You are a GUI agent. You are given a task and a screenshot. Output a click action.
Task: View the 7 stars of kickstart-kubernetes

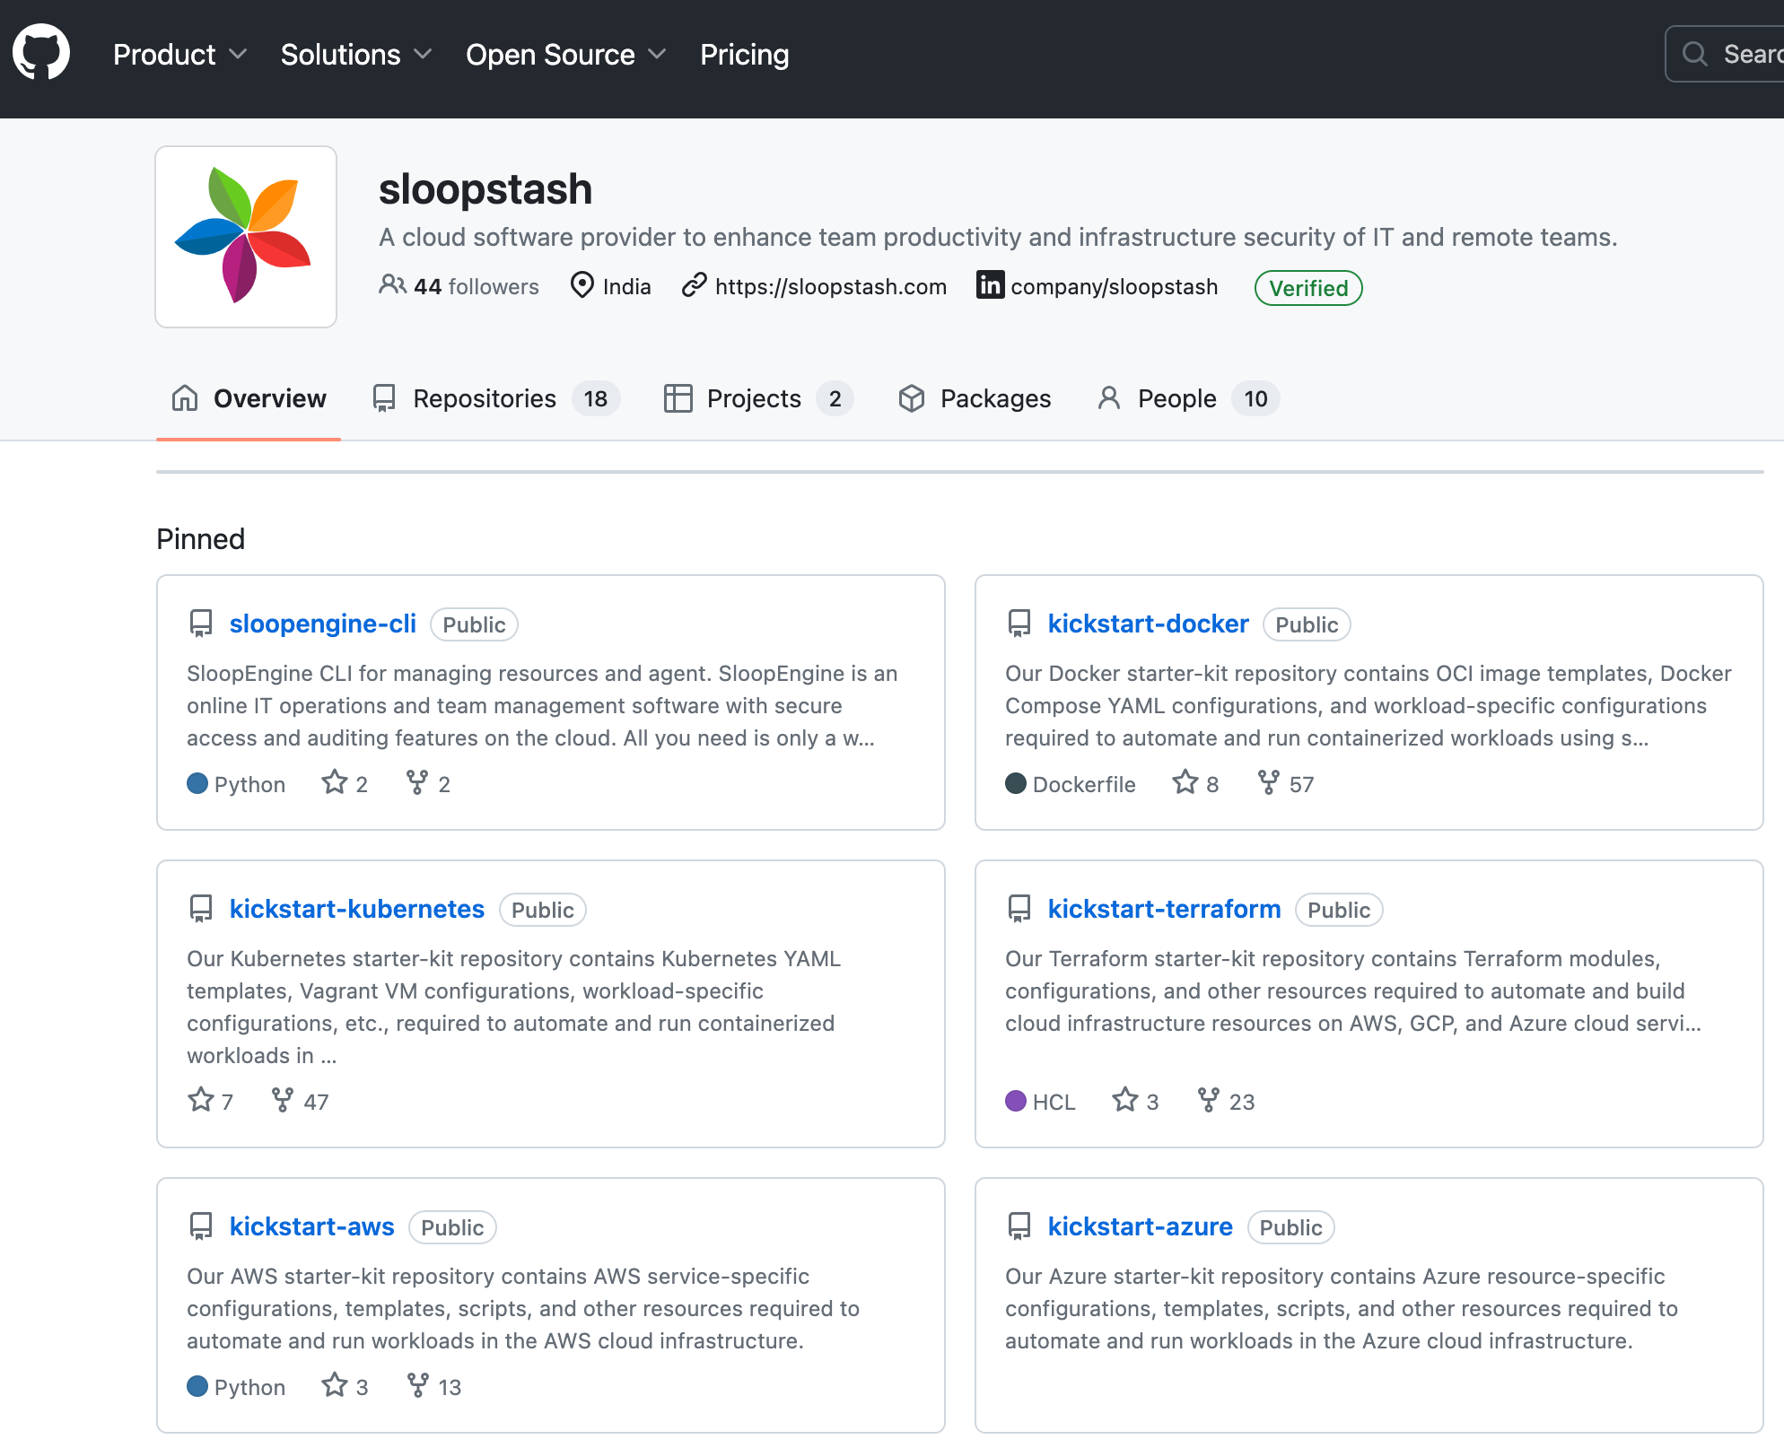point(211,1101)
